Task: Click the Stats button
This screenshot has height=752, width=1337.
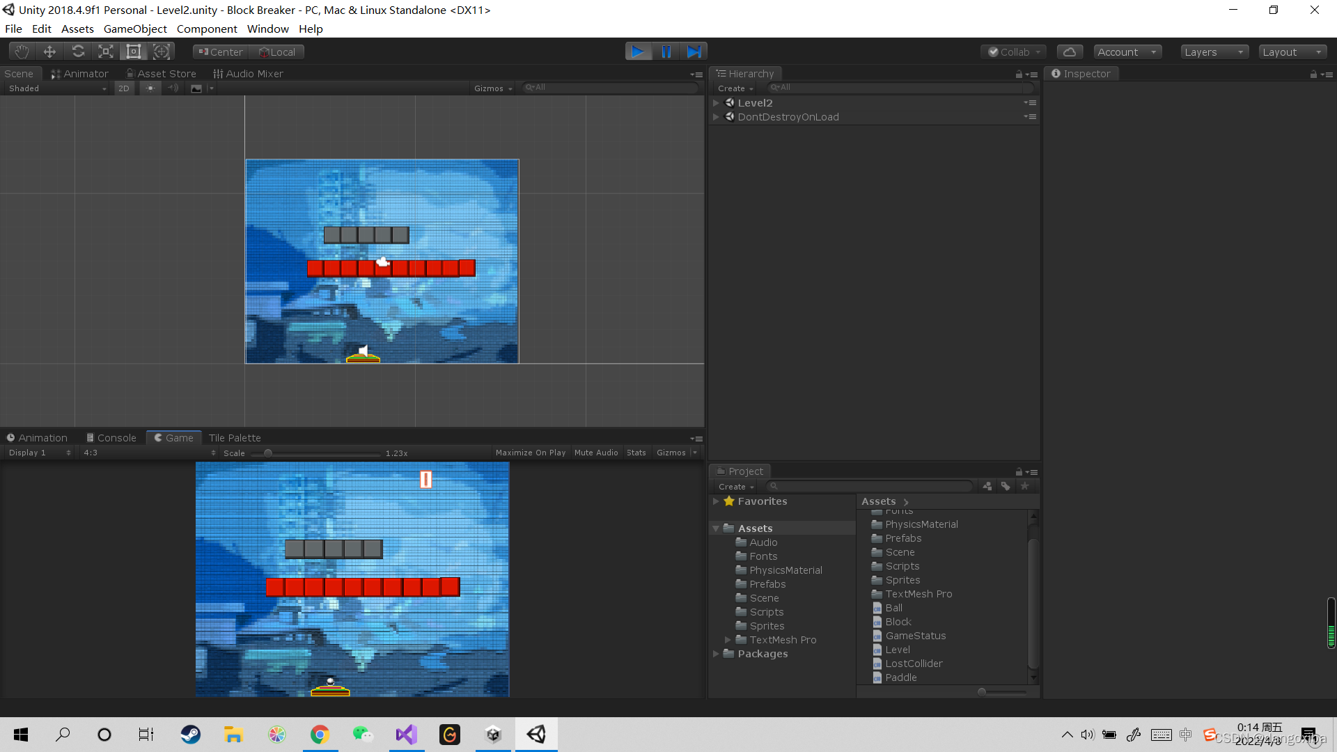Action: [636, 453]
